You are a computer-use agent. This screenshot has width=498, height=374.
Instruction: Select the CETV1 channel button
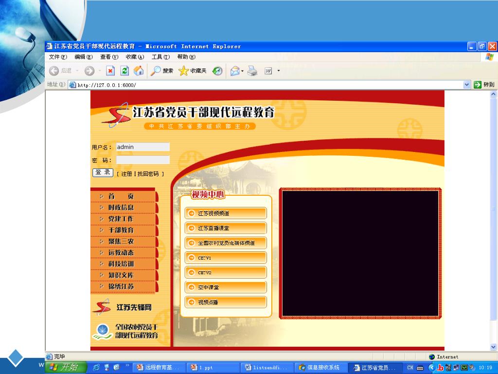pyautogui.click(x=226, y=258)
